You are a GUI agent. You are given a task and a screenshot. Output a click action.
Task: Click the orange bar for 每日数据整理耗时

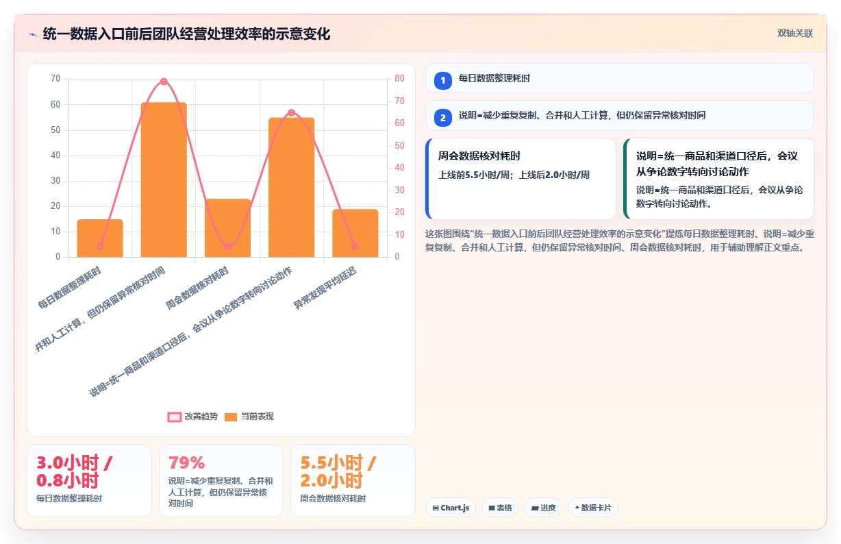pos(100,238)
